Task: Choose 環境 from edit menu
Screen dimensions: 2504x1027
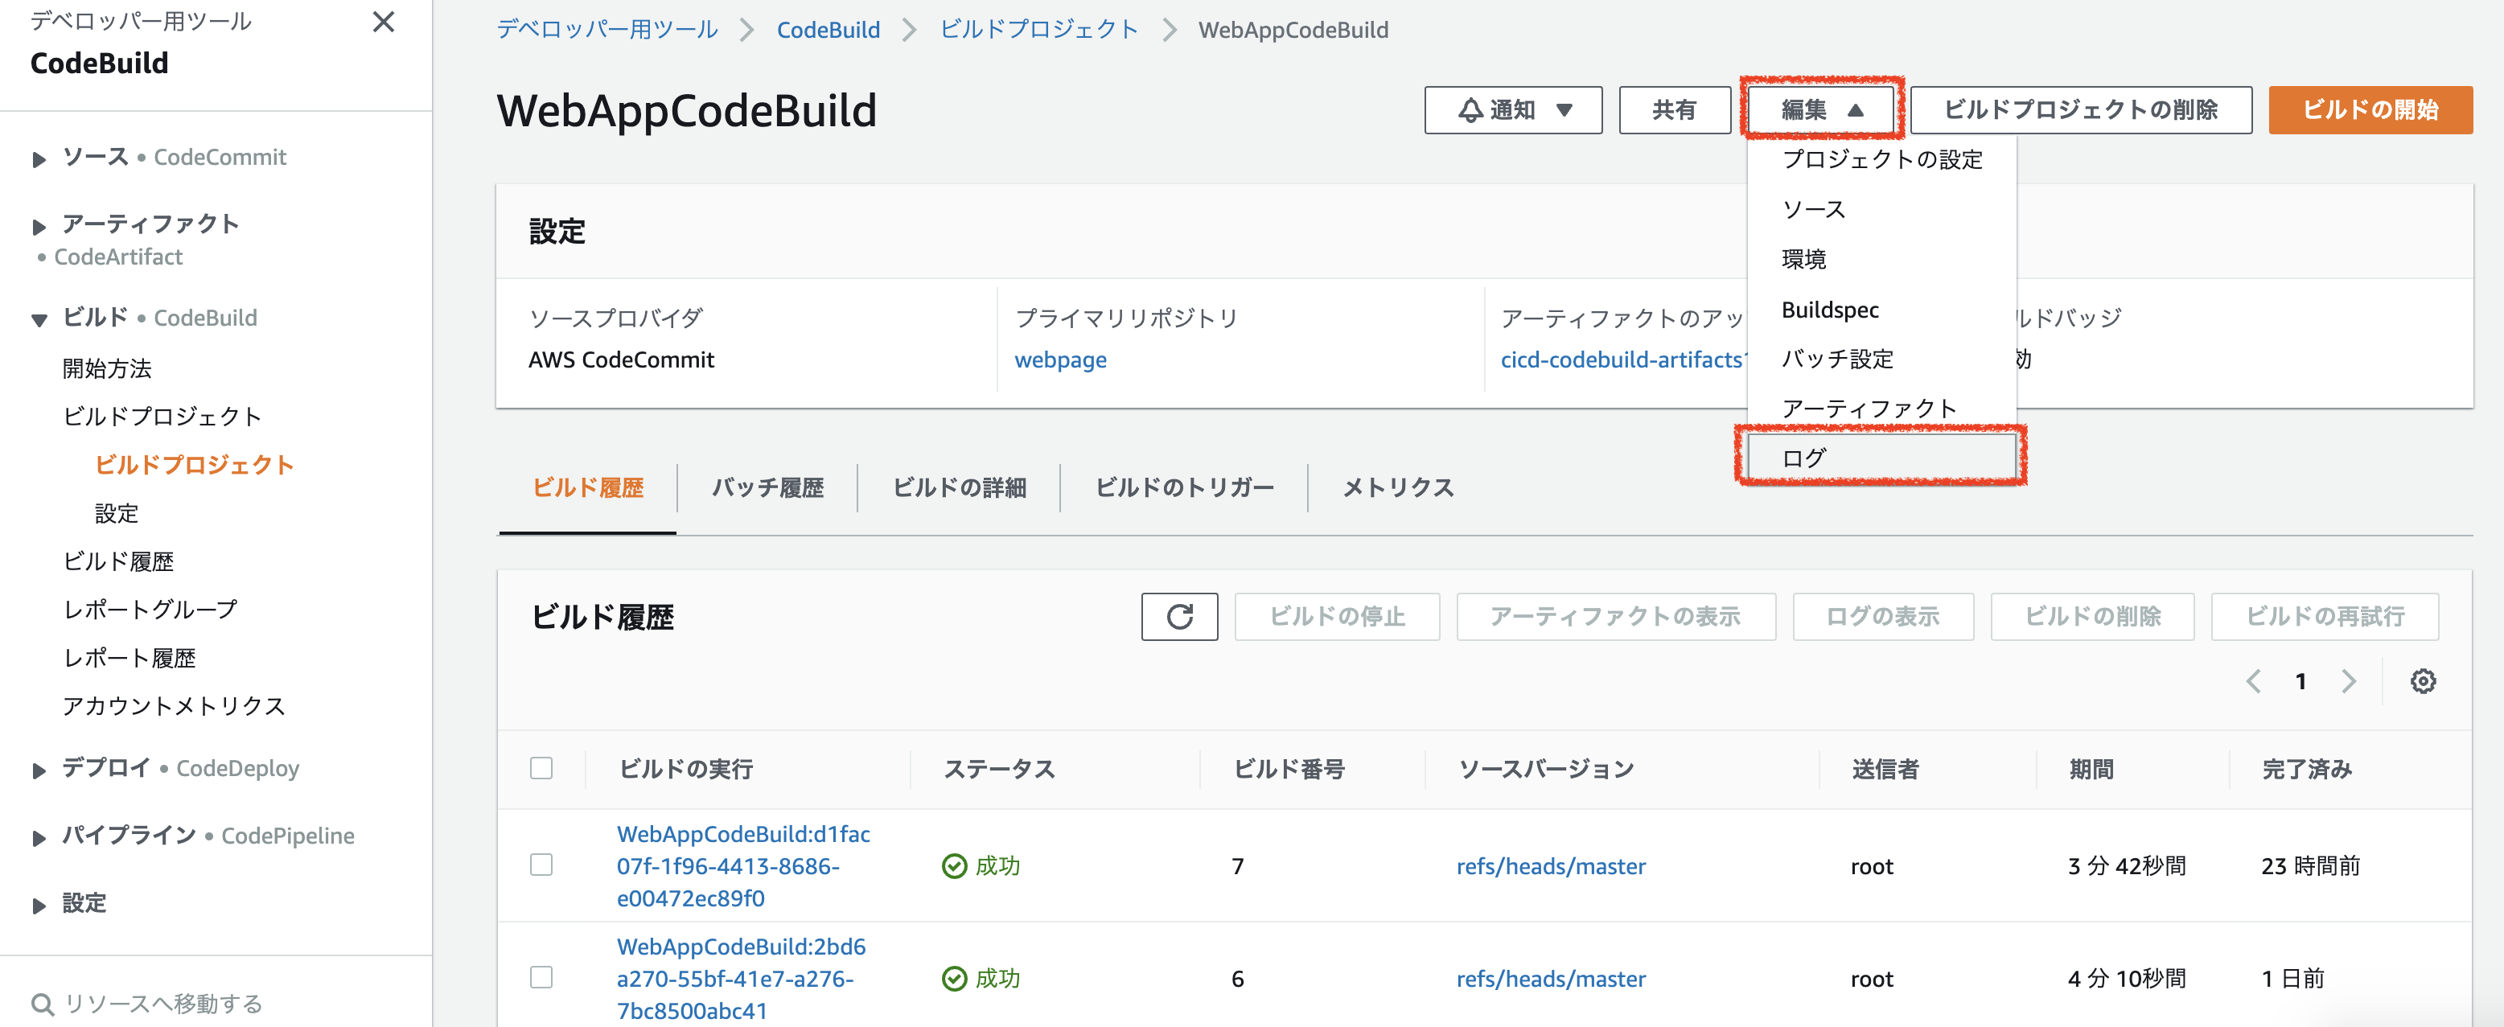Action: coord(1881,260)
